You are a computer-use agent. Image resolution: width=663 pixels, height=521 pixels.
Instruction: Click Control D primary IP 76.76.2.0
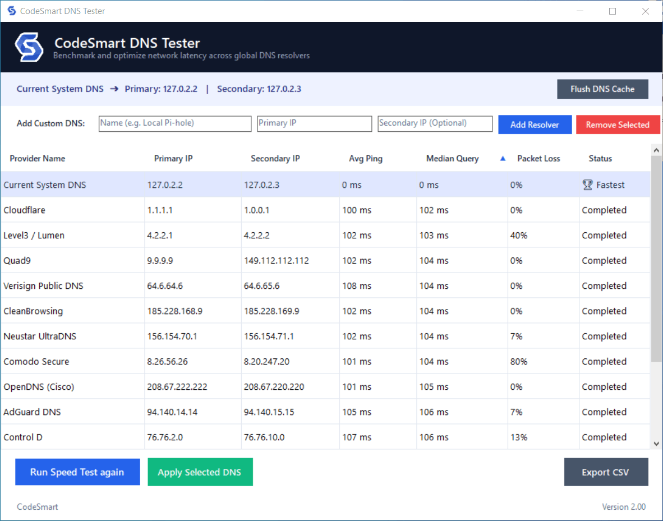coord(165,437)
